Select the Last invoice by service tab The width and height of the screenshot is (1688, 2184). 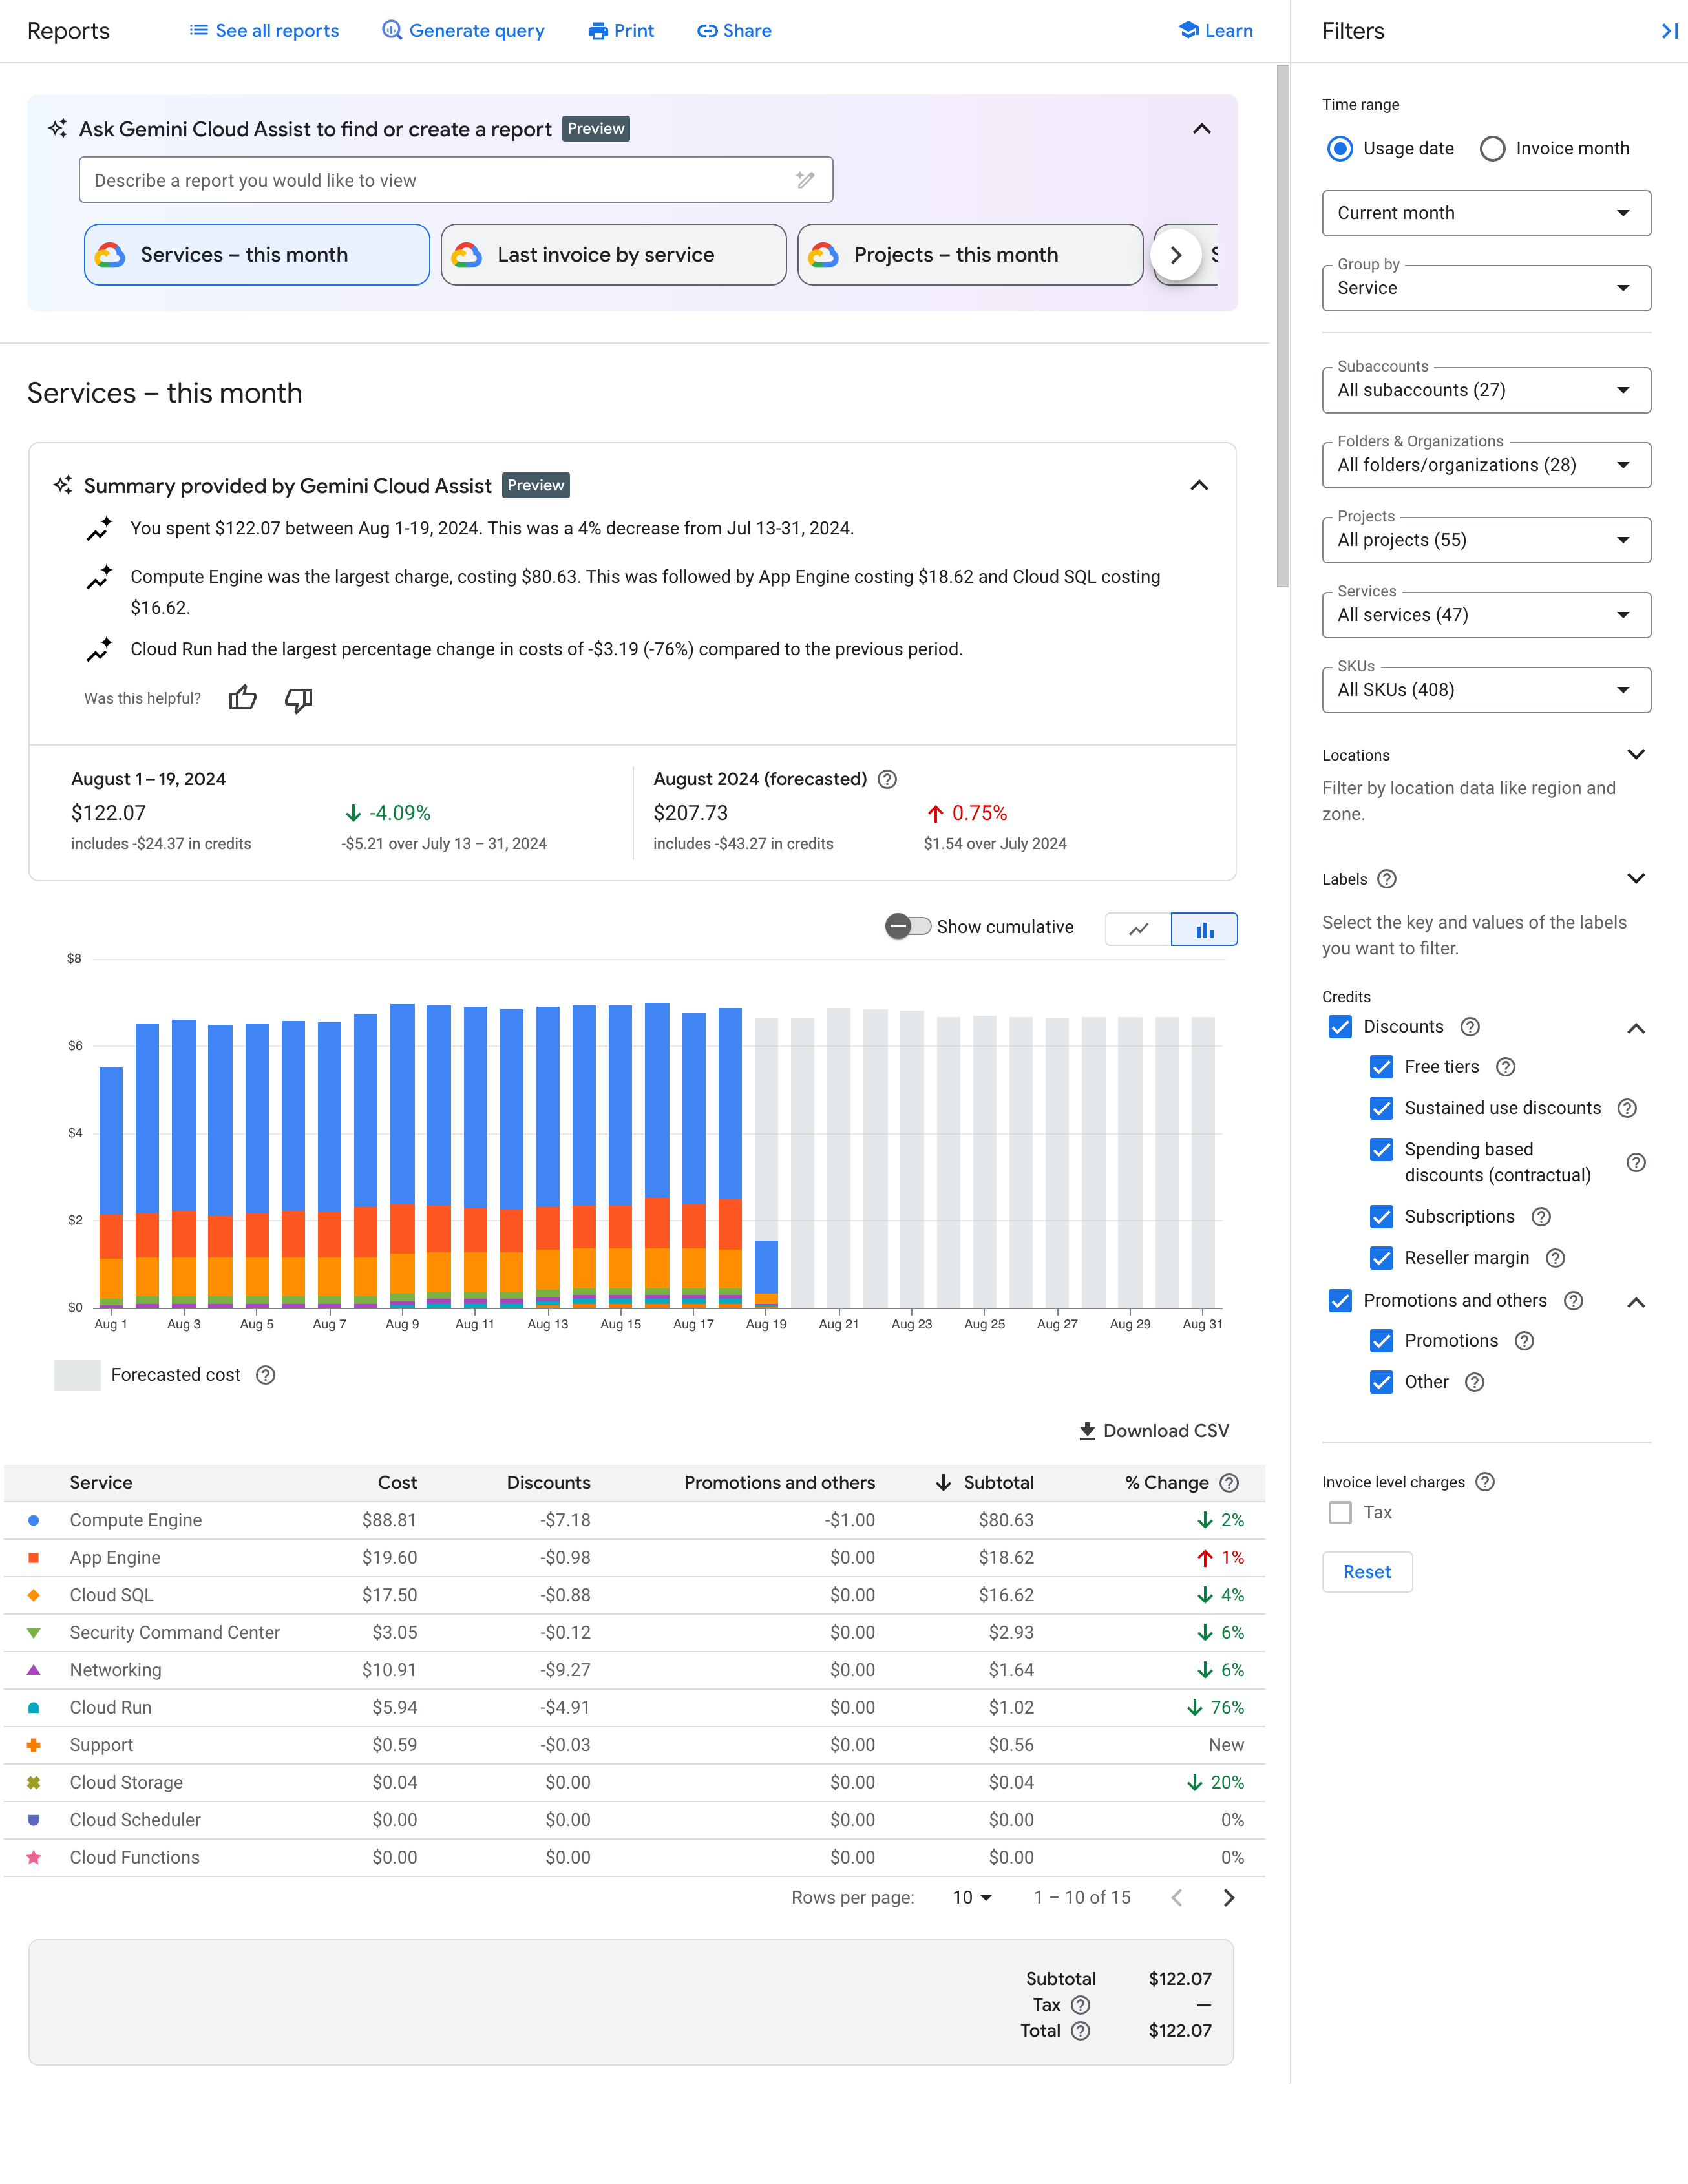[x=612, y=253]
